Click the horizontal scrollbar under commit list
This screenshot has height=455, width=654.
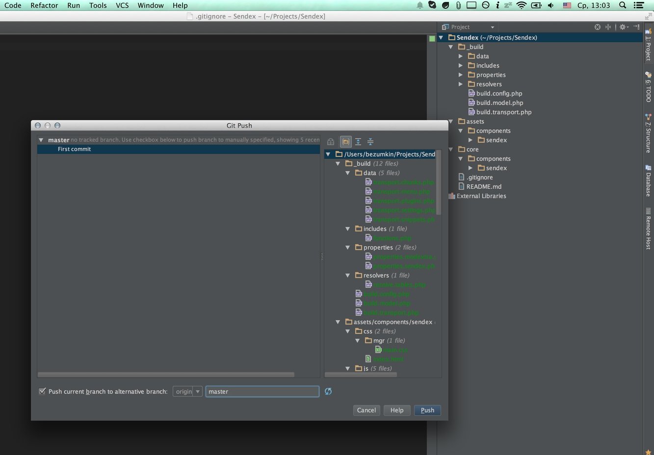click(x=167, y=375)
